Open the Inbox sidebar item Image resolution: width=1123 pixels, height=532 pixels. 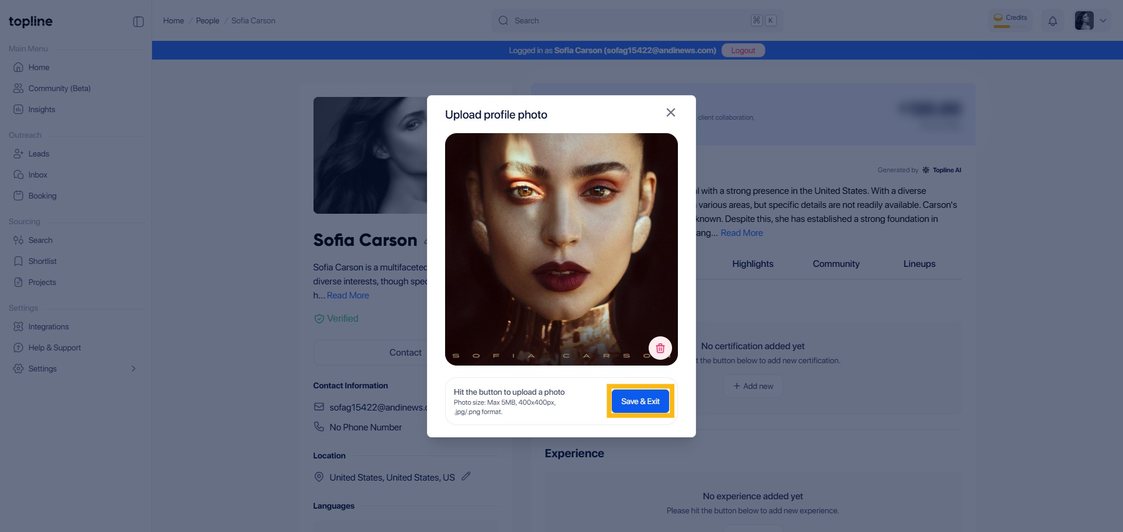coord(37,175)
